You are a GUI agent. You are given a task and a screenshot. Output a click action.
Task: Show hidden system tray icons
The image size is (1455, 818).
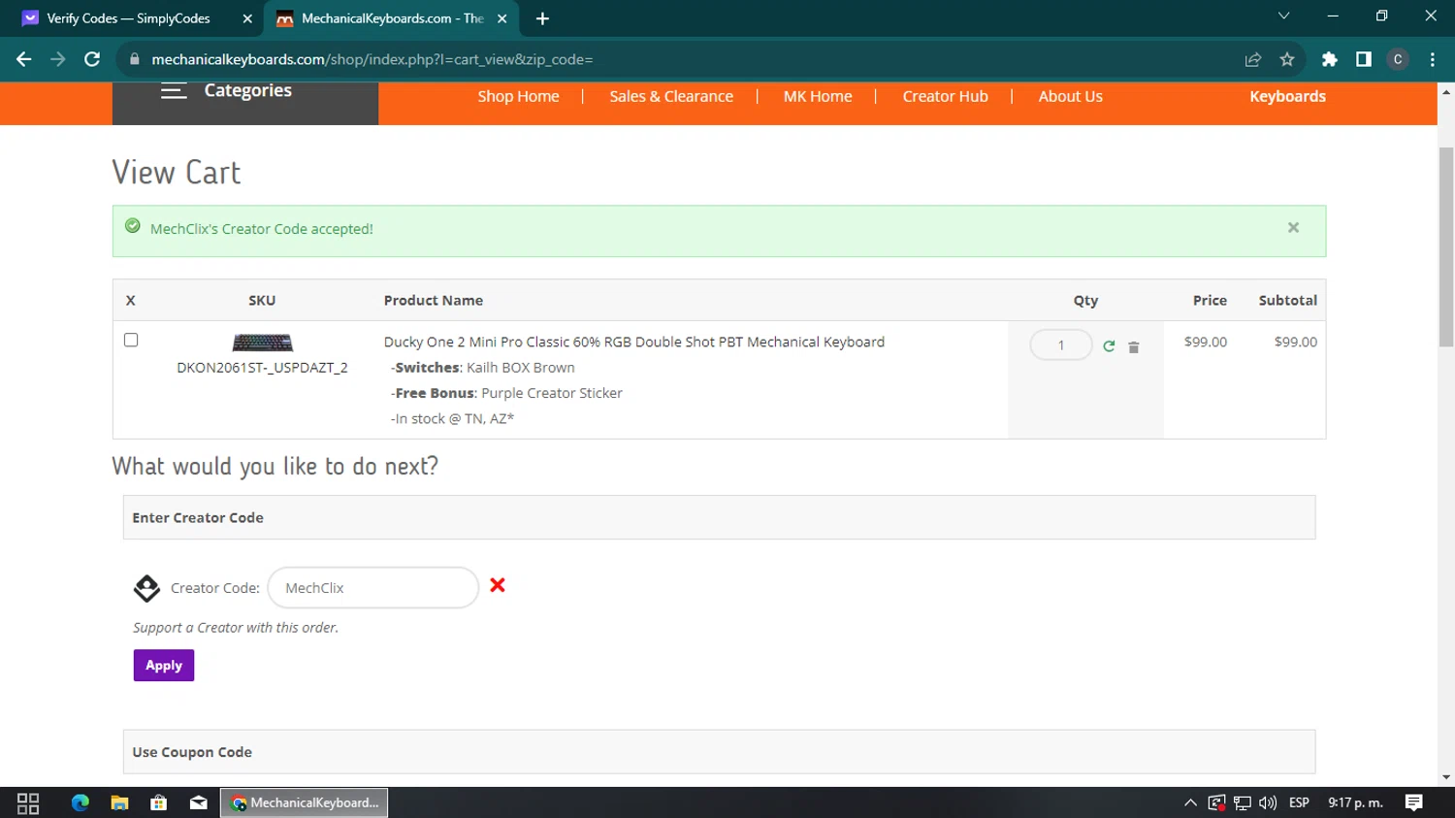tap(1190, 802)
